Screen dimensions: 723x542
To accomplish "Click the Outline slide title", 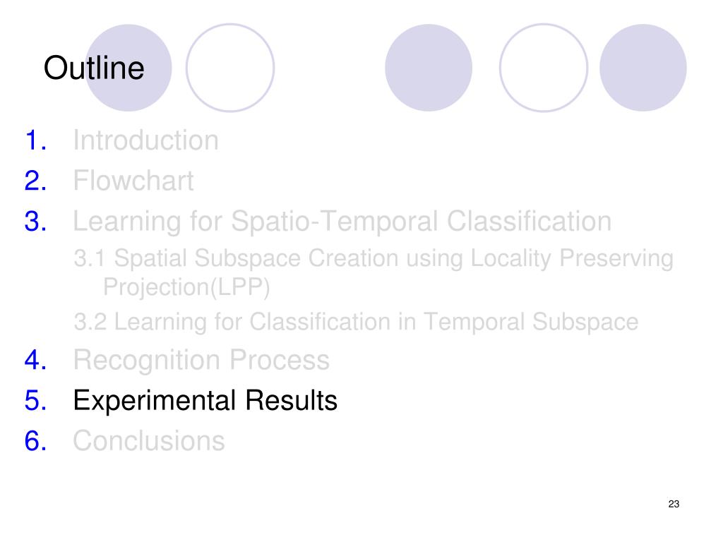I will (x=94, y=68).
